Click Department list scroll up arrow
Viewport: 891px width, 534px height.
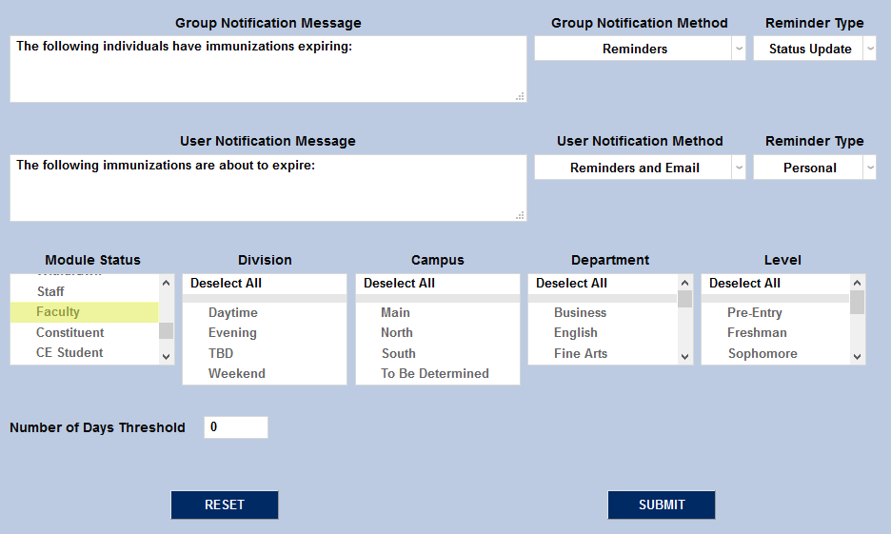tap(684, 283)
